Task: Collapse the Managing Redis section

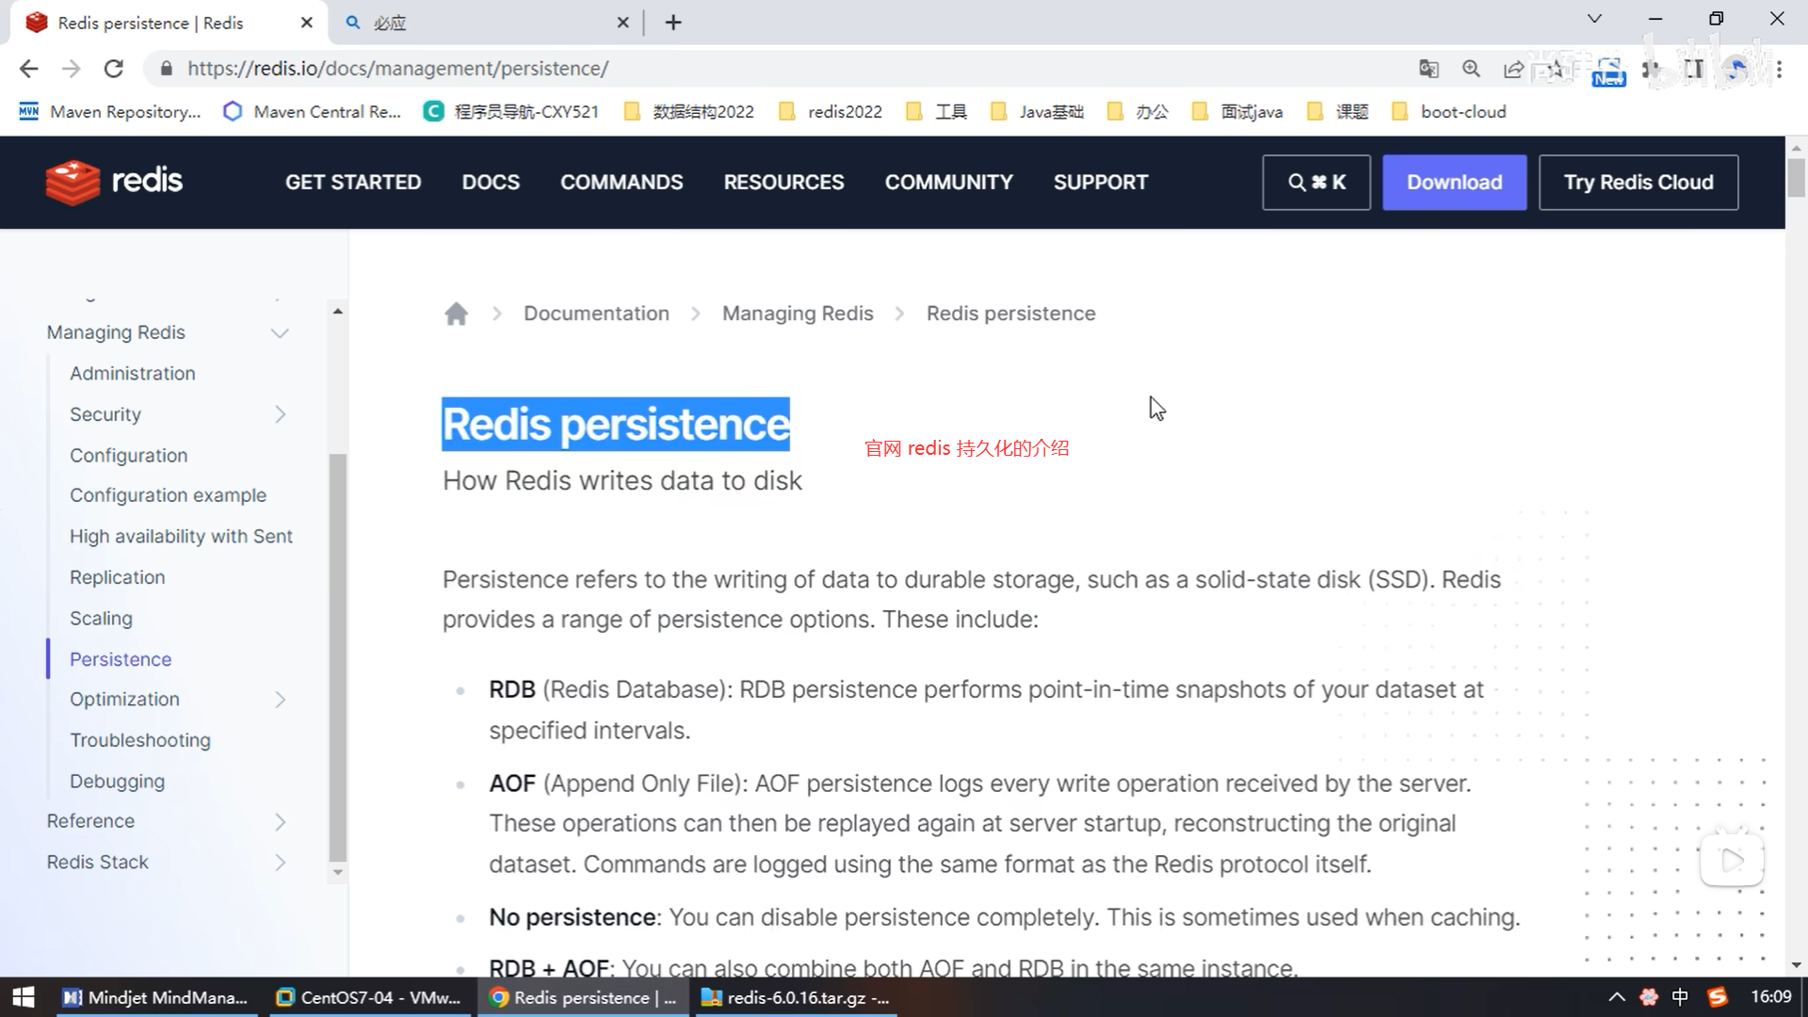Action: click(280, 333)
